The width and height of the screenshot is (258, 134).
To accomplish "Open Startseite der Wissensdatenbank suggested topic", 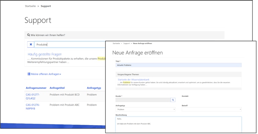I will pyautogui.click(x=133, y=80).
